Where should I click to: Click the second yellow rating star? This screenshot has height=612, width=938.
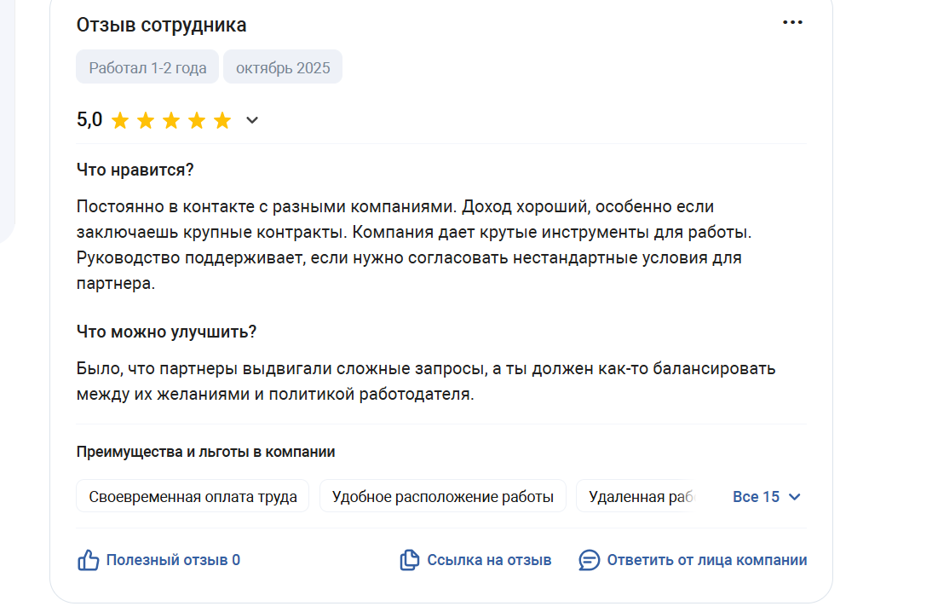[146, 120]
